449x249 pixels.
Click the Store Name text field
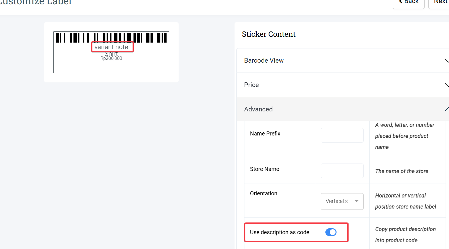pos(342,171)
